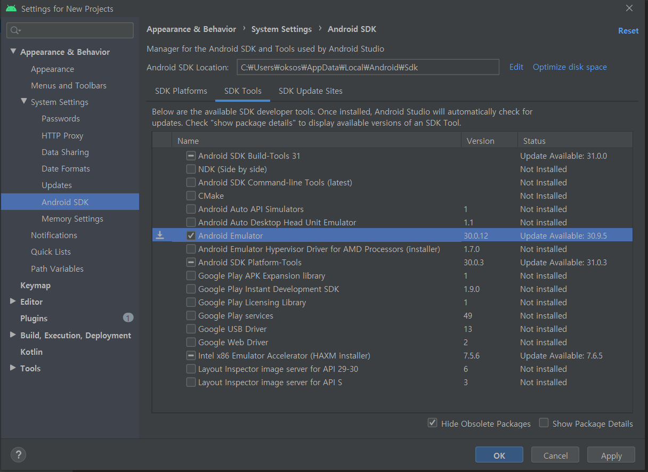Click the 'Update Available: 7.6.5' status

561,356
